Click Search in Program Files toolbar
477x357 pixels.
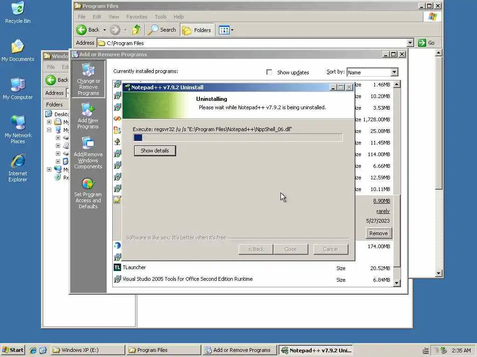click(162, 30)
